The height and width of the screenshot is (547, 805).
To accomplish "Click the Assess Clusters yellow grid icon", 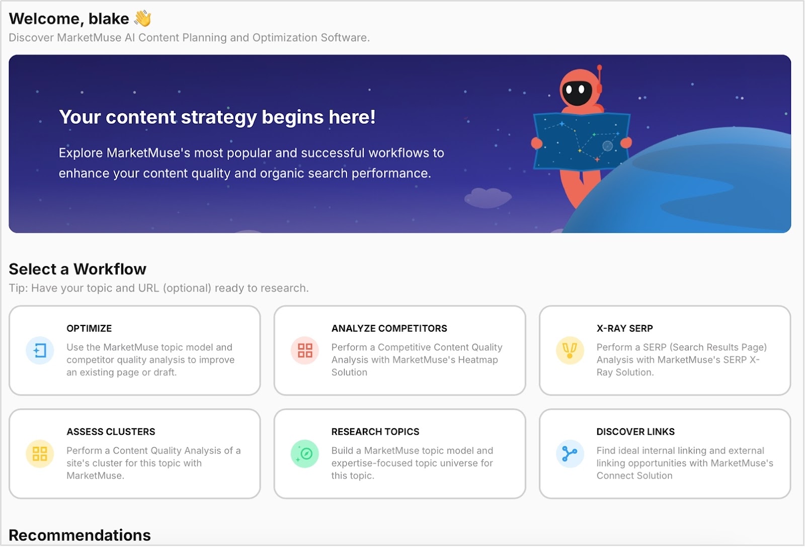I will pyautogui.click(x=40, y=454).
